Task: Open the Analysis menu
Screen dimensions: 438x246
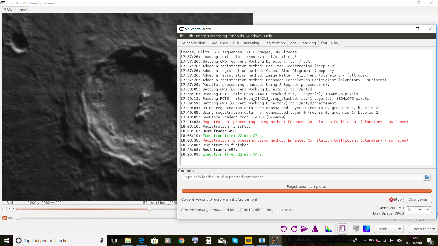Action: pos(237,36)
